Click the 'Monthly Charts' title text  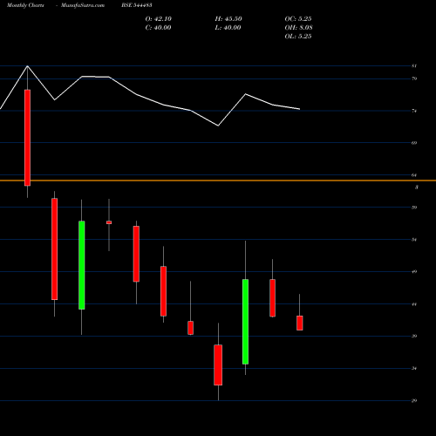(x=25, y=5)
